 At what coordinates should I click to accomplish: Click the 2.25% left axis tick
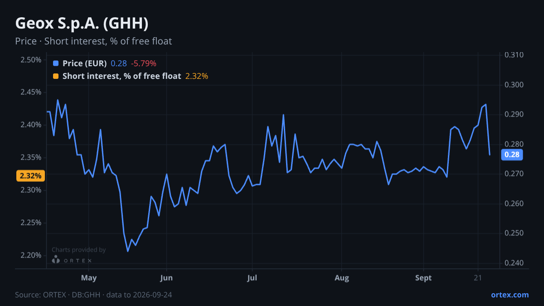point(31,223)
